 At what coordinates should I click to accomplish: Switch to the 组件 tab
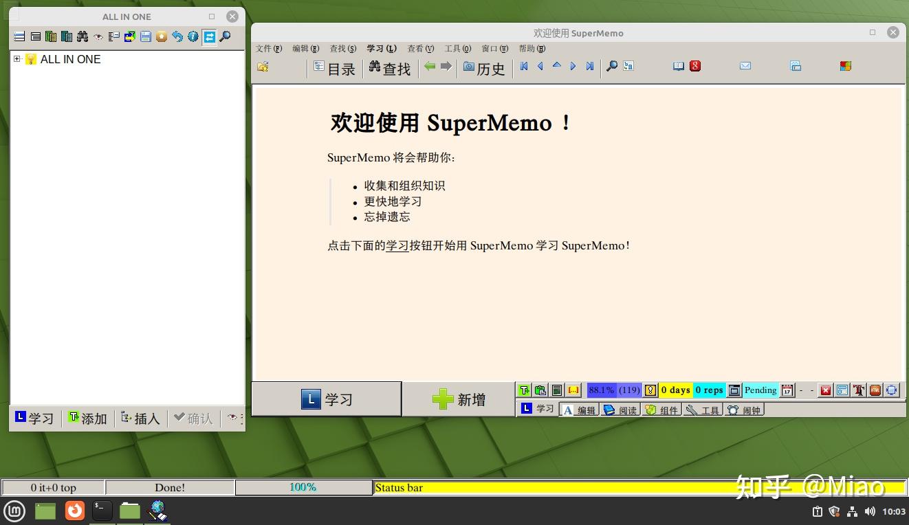[662, 410]
